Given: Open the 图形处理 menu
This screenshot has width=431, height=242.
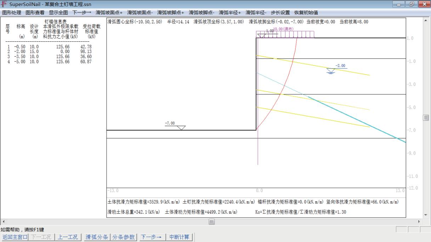Looking at the screenshot, I should click(x=12, y=12).
